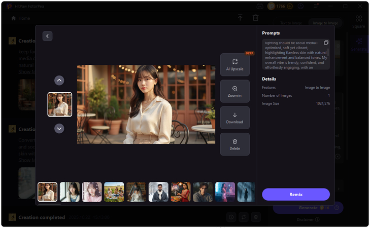
Task: Download the current image
Action: click(x=235, y=118)
